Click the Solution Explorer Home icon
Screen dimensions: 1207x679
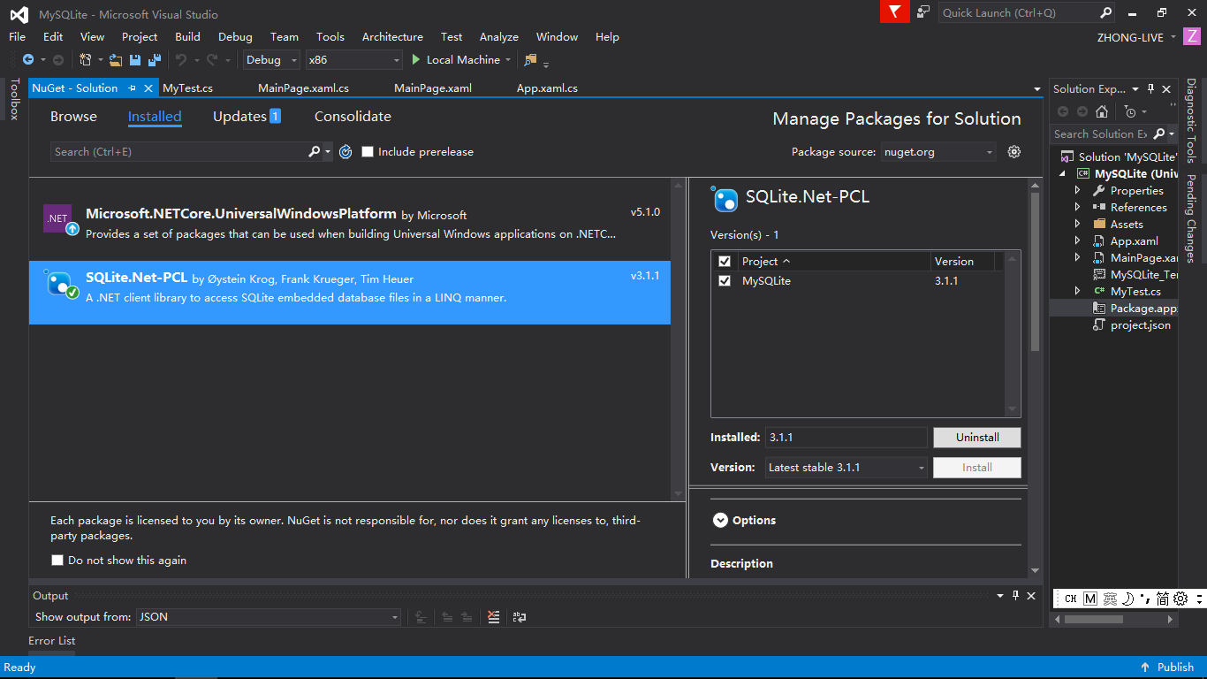coord(1101,111)
